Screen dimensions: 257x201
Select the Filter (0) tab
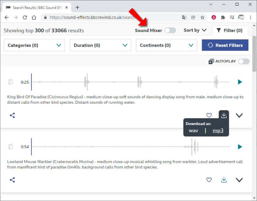click(230, 30)
